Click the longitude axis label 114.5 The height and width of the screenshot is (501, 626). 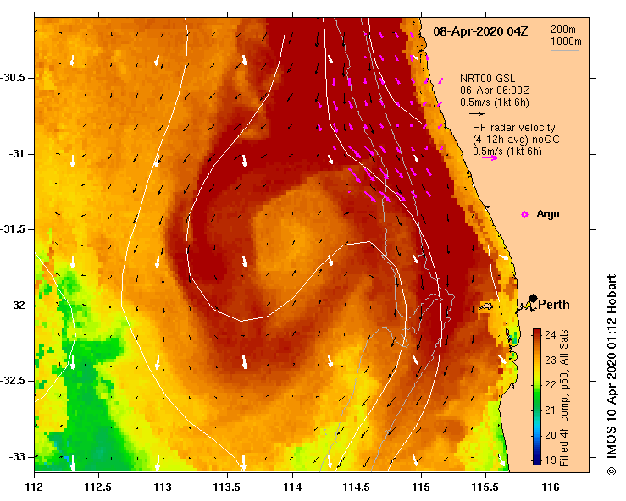357,487
